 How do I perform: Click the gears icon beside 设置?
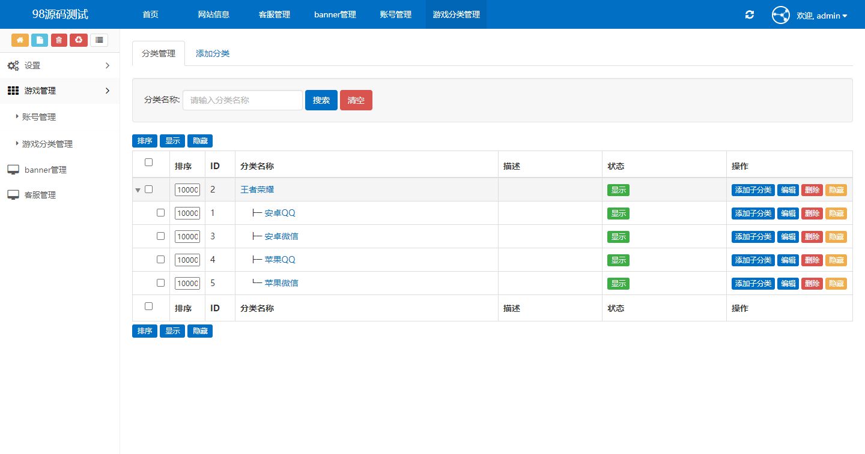coord(13,65)
